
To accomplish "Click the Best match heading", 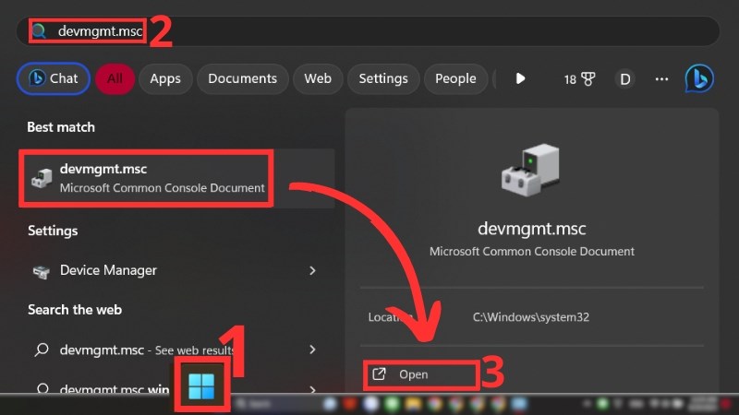I will [x=61, y=127].
